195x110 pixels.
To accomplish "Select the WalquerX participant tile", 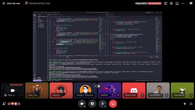I will pyautogui.click(x=182, y=91).
